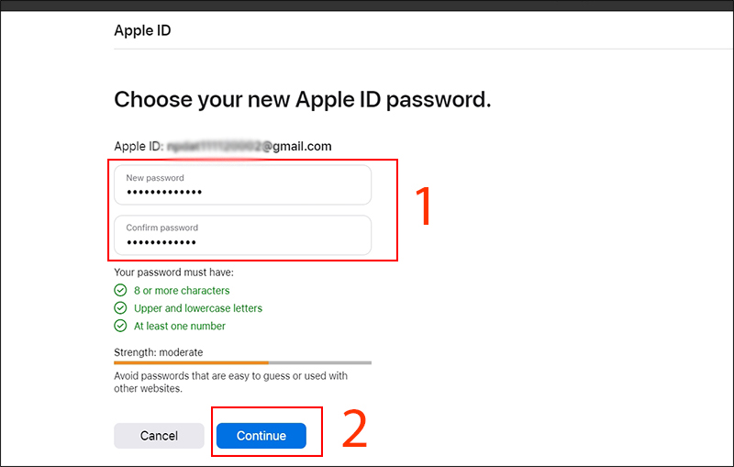The height and width of the screenshot is (467, 734).
Task: Click the '8 or more characters' requirement text
Action: [x=182, y=291]
